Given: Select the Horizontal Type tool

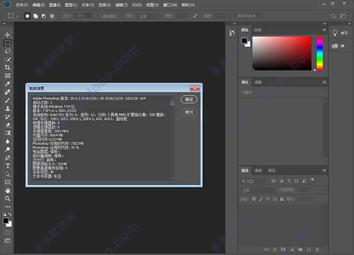Looking at the screenshot, I should pyautogui.click(x=8, y=166).
